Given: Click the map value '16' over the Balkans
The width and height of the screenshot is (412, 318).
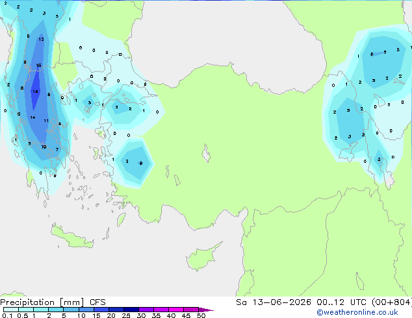Looking at the screenshot, I should pyautogui.click(x=38, y=66).
